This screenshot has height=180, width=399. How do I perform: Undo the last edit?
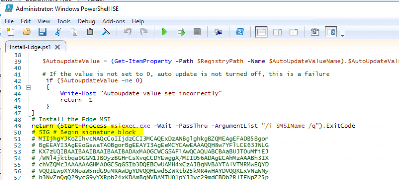pyautogui.click(x=127, y=32)
